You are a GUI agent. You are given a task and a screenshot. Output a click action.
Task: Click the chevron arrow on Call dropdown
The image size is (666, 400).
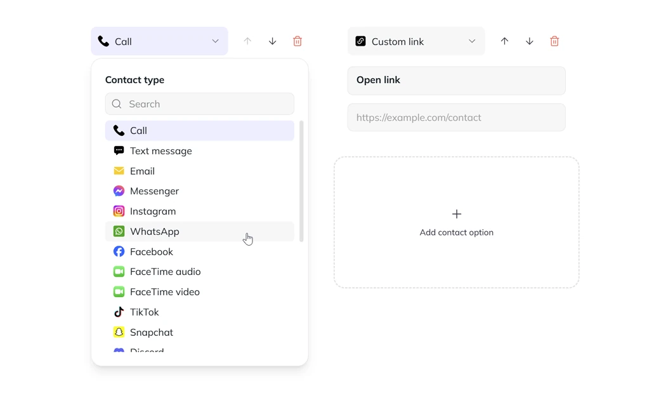point(216,41)
